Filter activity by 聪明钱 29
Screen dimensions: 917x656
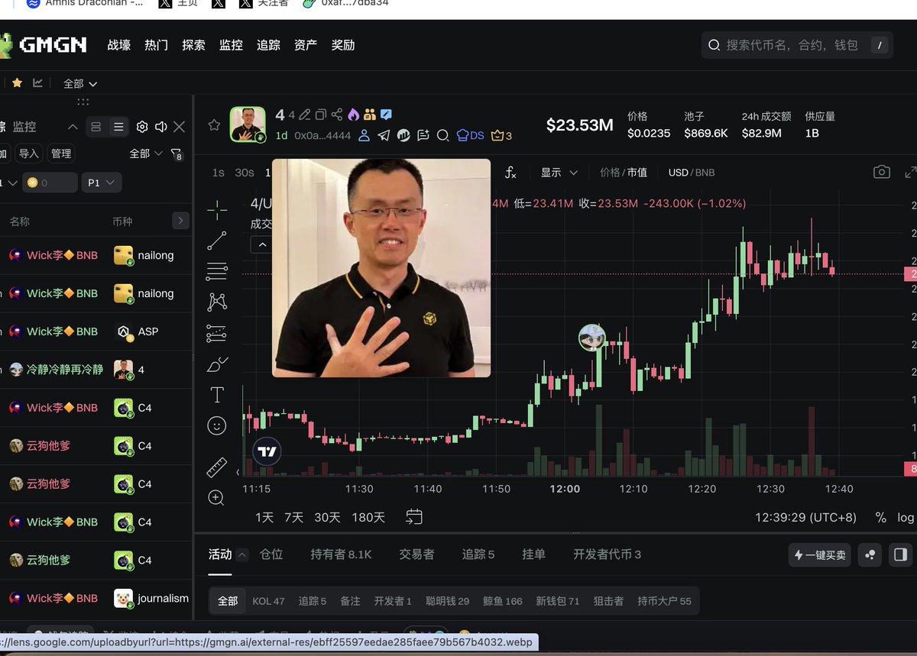click(x=447, y=601)
